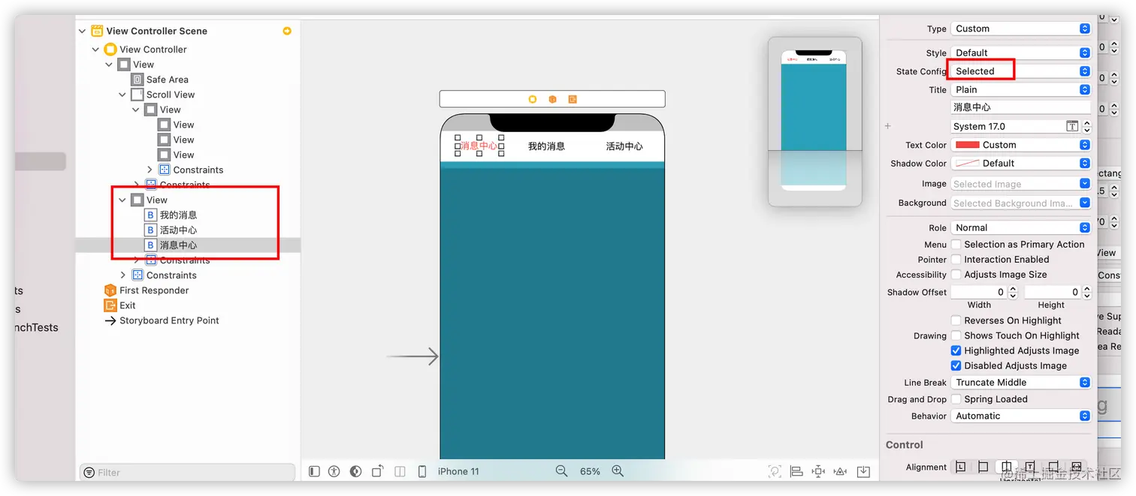1136x496 pixels.
Task: Open font picker T icon beside System 17.0
Action: (x=1072, y=126)
